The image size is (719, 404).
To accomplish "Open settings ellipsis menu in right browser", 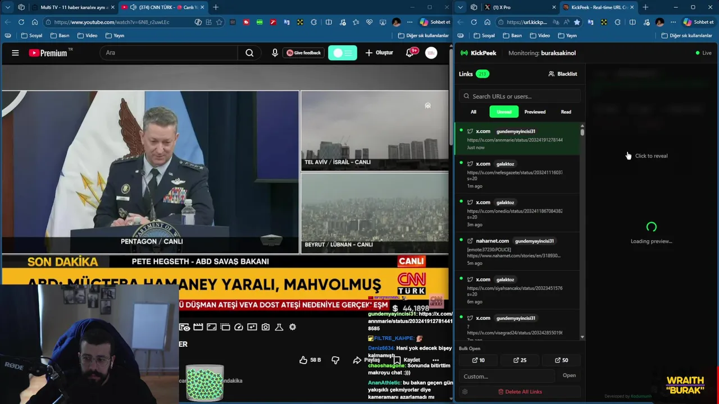I will click(673, 22).
